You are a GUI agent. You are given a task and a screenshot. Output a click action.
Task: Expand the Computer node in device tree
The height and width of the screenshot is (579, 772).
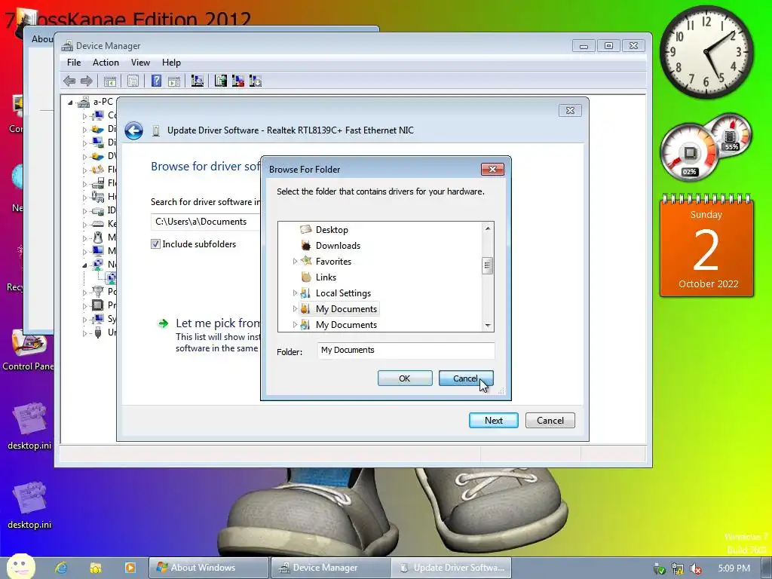84,116
